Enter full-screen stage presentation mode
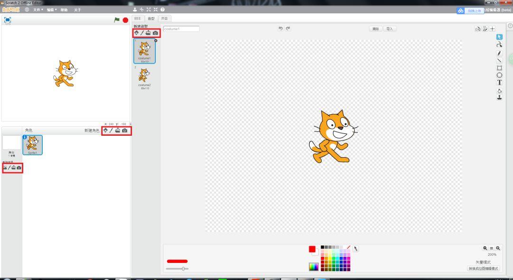Image resolution: width=513 pixels, height=280 pixels. pyautogui.click(x=8, y=19)
